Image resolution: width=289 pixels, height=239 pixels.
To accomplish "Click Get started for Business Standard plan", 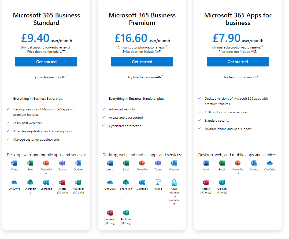I will coord(46,62).
